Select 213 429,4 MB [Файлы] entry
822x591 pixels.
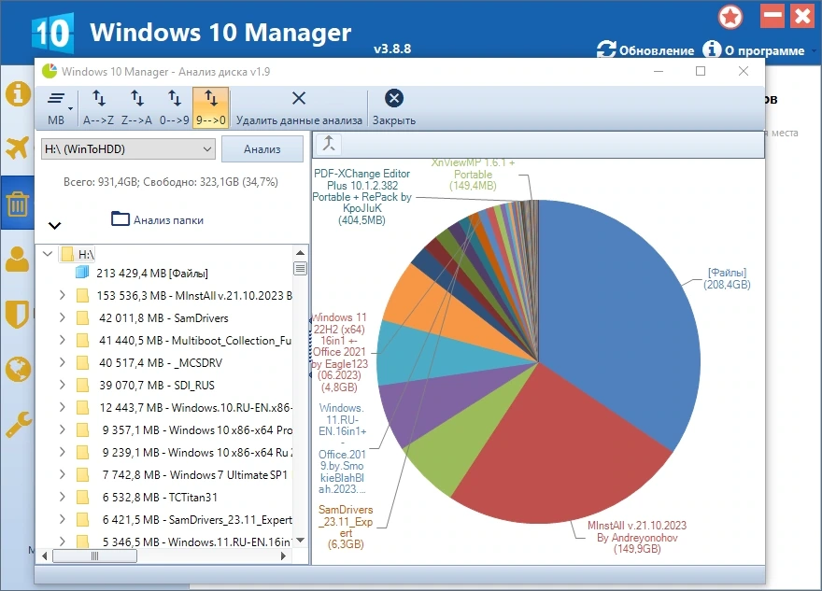coord(152,273)
